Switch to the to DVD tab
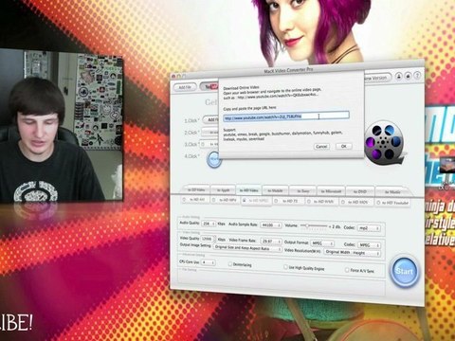The width and height of the screenshot is (455, 341). pyautogui.click(x=360, y=191)
